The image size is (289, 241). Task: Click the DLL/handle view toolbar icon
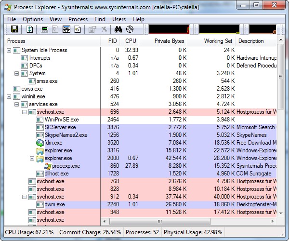click(78, 29)
